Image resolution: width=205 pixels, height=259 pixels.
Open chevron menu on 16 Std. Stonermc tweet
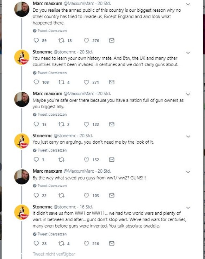click(x=188, y=208)
